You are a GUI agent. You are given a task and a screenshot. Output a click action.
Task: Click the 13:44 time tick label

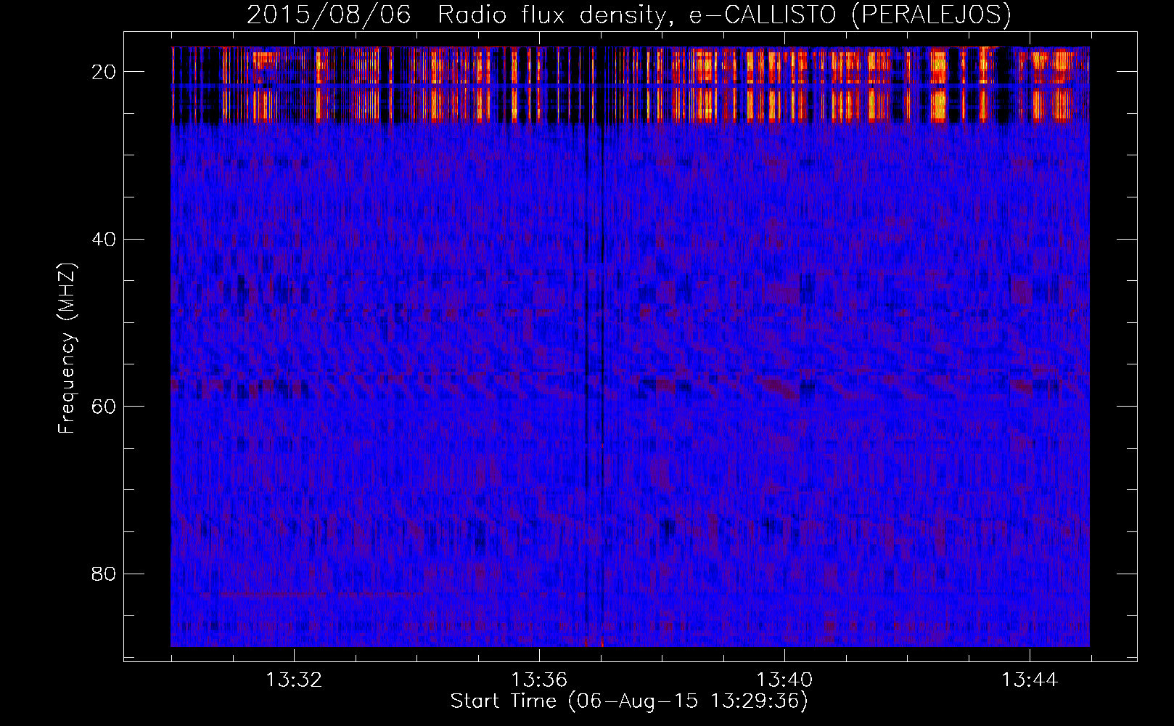(x=1030, y=680)
